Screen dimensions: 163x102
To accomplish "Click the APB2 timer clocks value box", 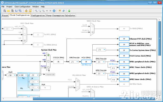I will click(124, 79).
